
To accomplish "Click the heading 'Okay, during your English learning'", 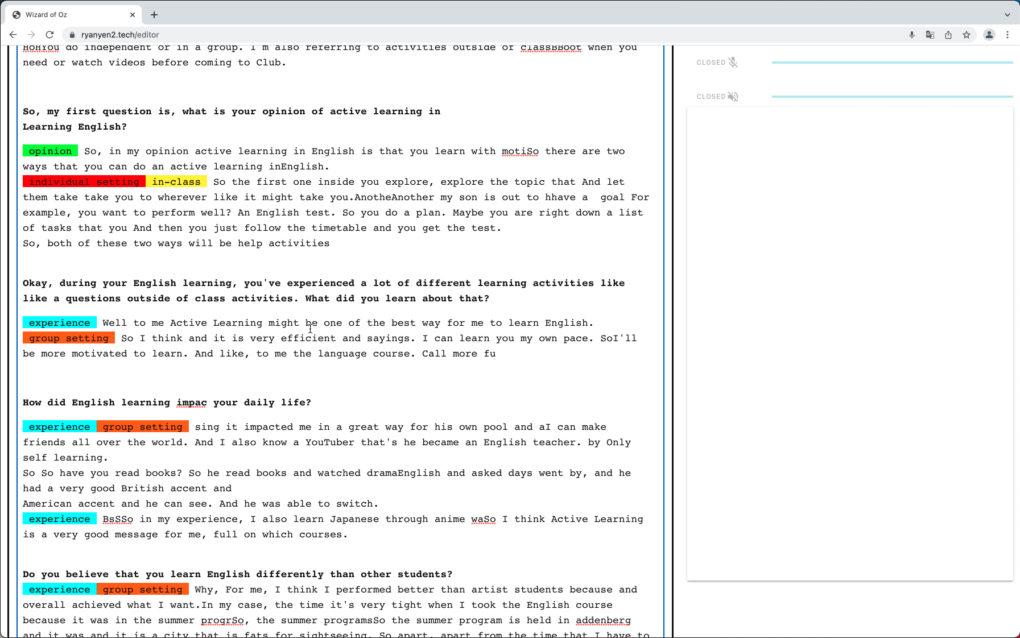I will 324,291.
